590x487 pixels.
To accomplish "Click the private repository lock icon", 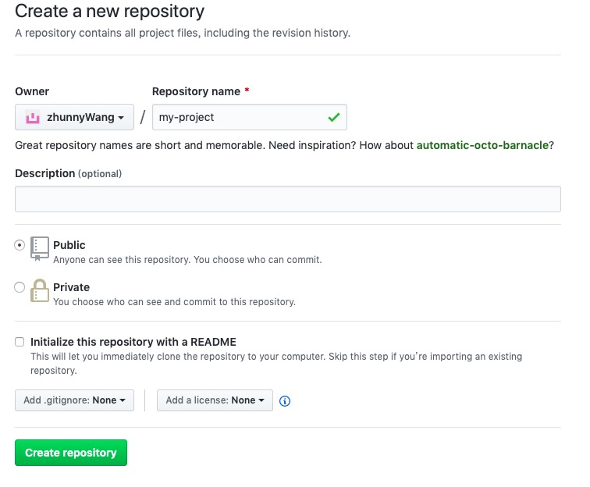I will (39, 290).
